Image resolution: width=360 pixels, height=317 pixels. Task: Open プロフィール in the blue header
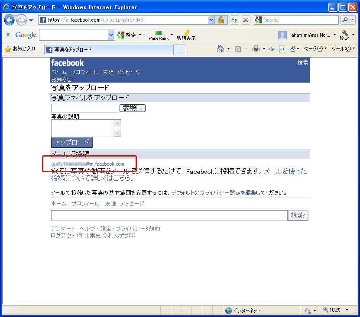pyautogui.click(x=84, y=72)
